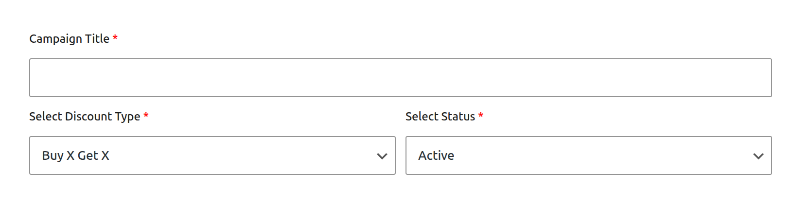Screen dimensions: 794x204
Task: Change the discount type from Buy X Get X
Action: tap(212, 155)
